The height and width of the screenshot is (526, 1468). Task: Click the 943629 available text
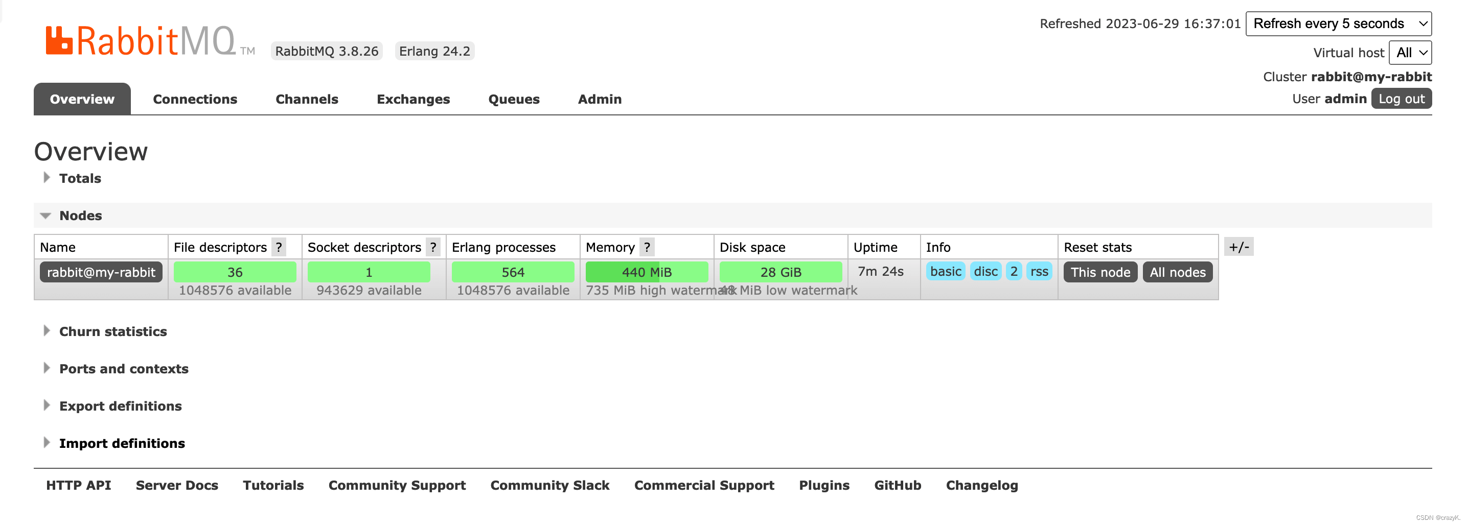click(369, 291)
